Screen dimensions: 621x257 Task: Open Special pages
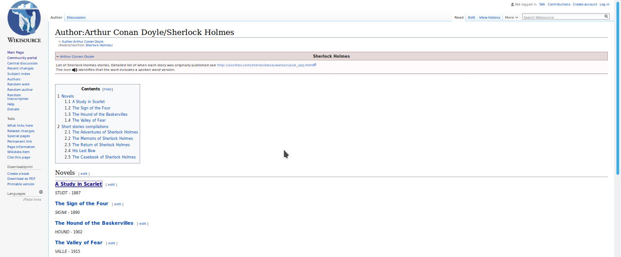[x=19, y=136]
